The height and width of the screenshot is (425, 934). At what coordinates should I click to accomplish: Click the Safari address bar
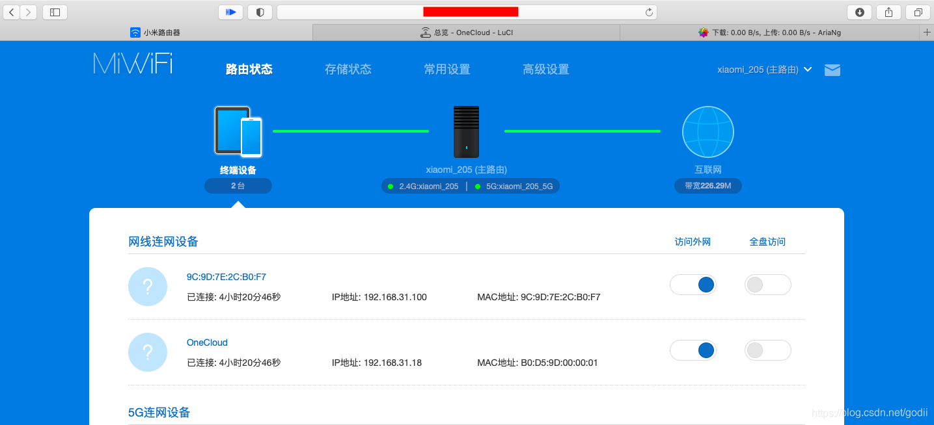(467, 12)
